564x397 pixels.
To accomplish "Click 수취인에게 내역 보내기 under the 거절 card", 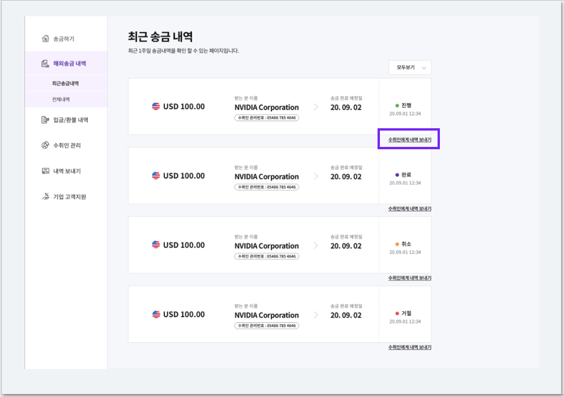I will [x=410, y=347].
